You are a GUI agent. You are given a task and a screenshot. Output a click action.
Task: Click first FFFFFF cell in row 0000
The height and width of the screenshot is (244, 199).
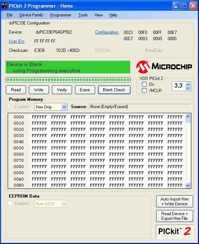[x=39, y=117]
